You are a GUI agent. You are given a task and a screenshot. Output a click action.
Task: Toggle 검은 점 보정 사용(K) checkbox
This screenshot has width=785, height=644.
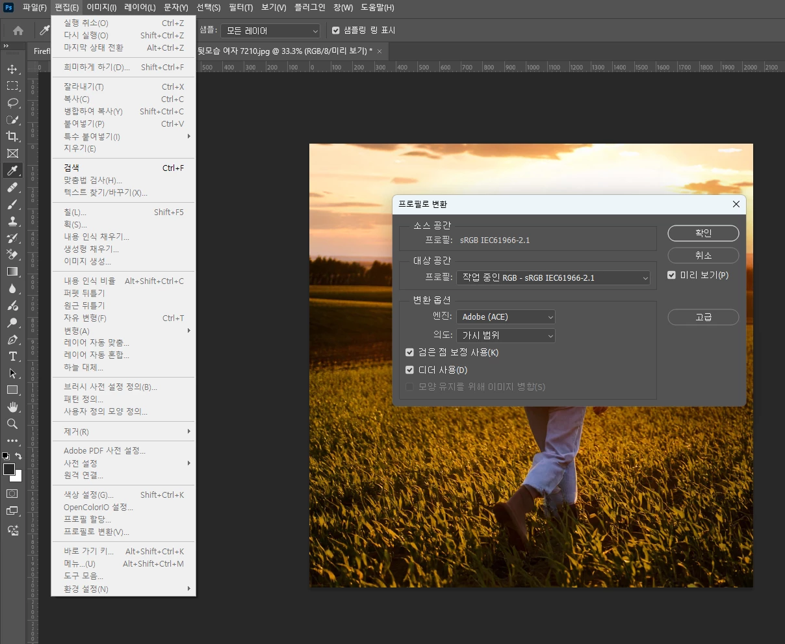click(409, 352)
